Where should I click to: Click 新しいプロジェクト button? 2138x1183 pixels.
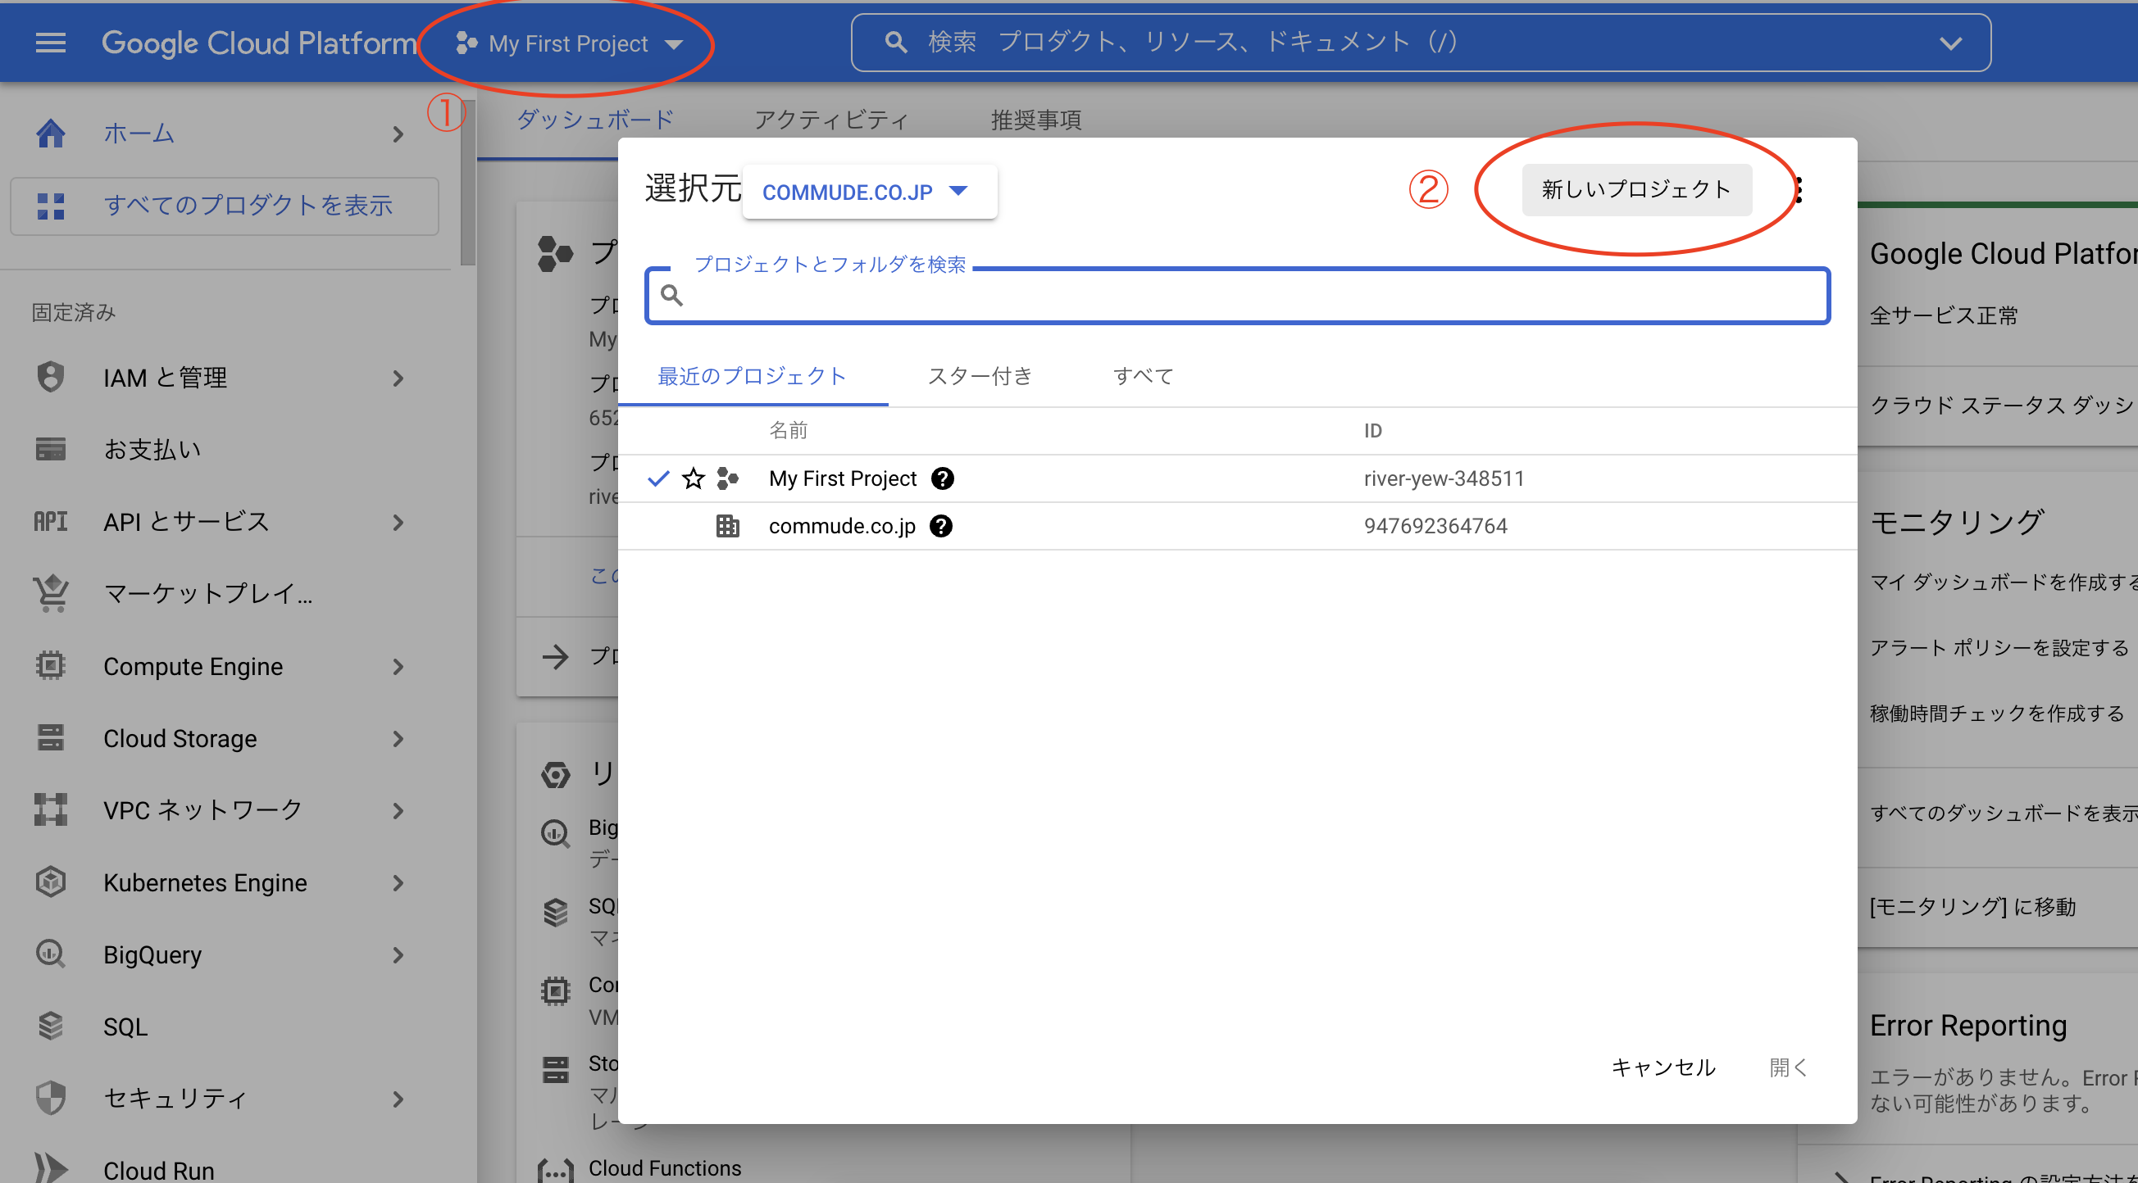[1636, 190]
